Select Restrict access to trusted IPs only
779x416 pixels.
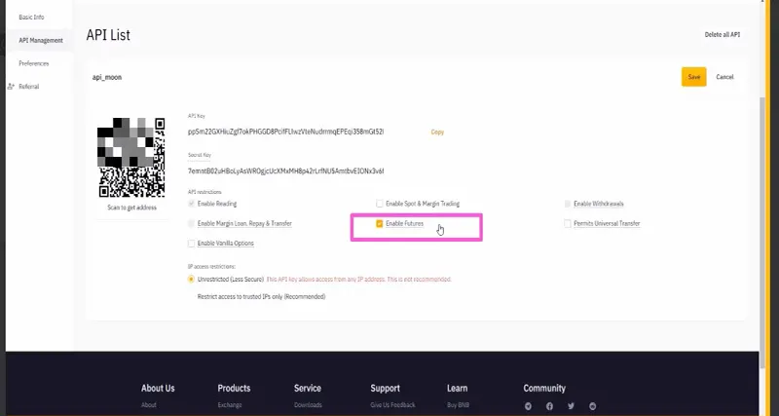point(261,297)
